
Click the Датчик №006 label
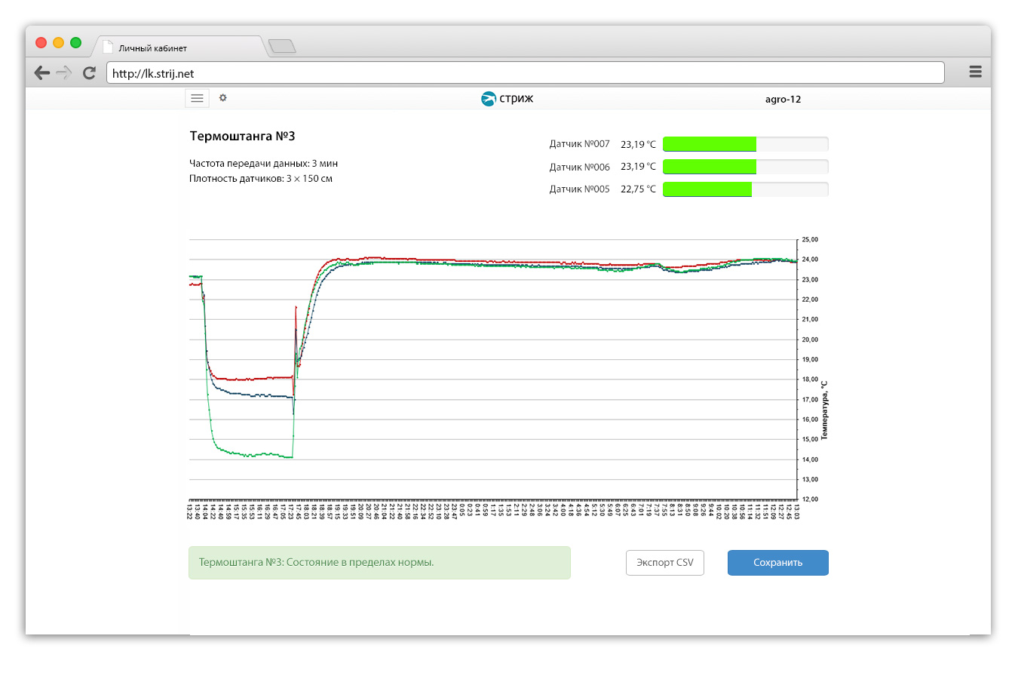click(579, 167)
